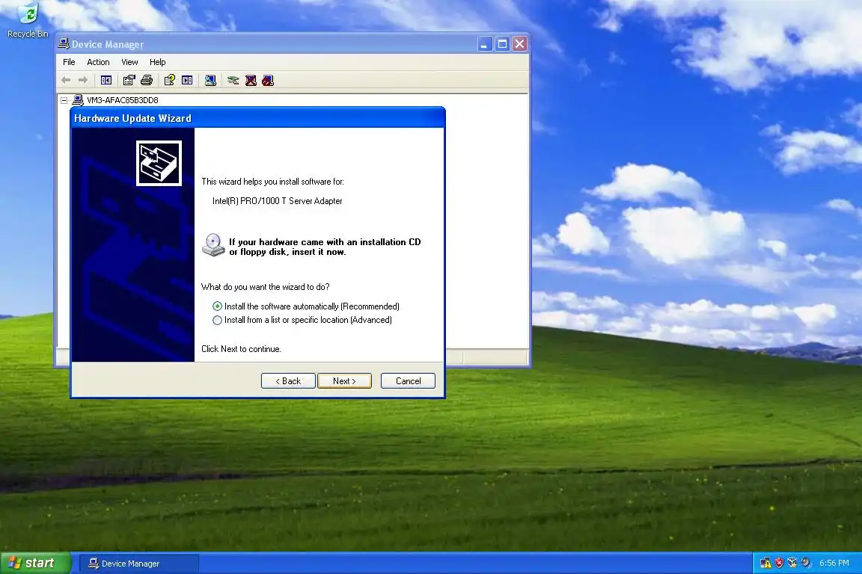
Task: Click the gray round tray icon beside the clock
Action: pos(806,563)
